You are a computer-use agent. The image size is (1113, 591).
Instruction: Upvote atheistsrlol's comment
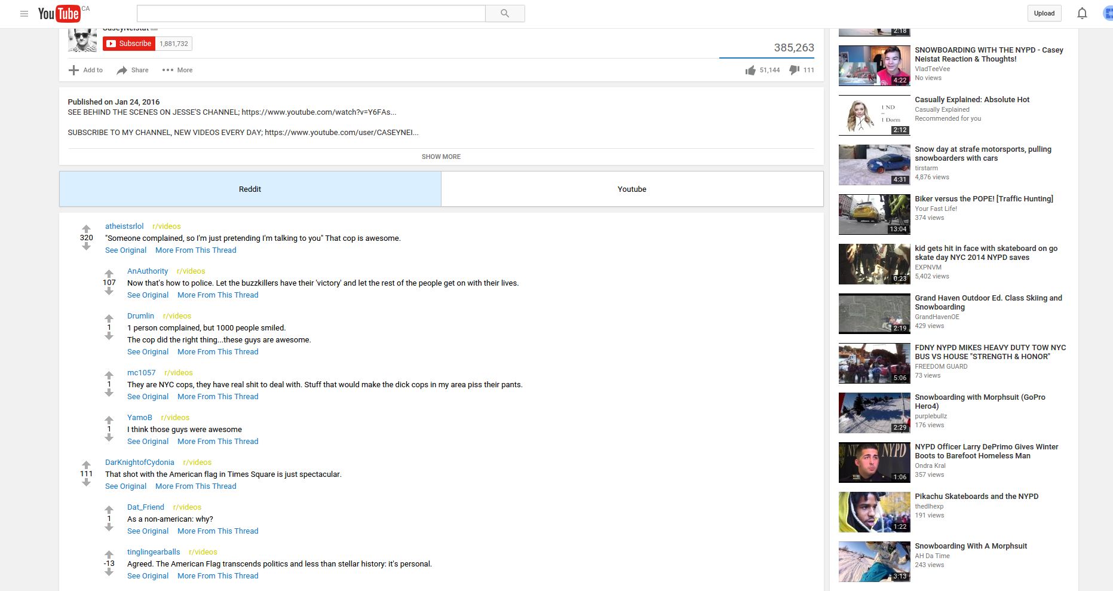86,229
